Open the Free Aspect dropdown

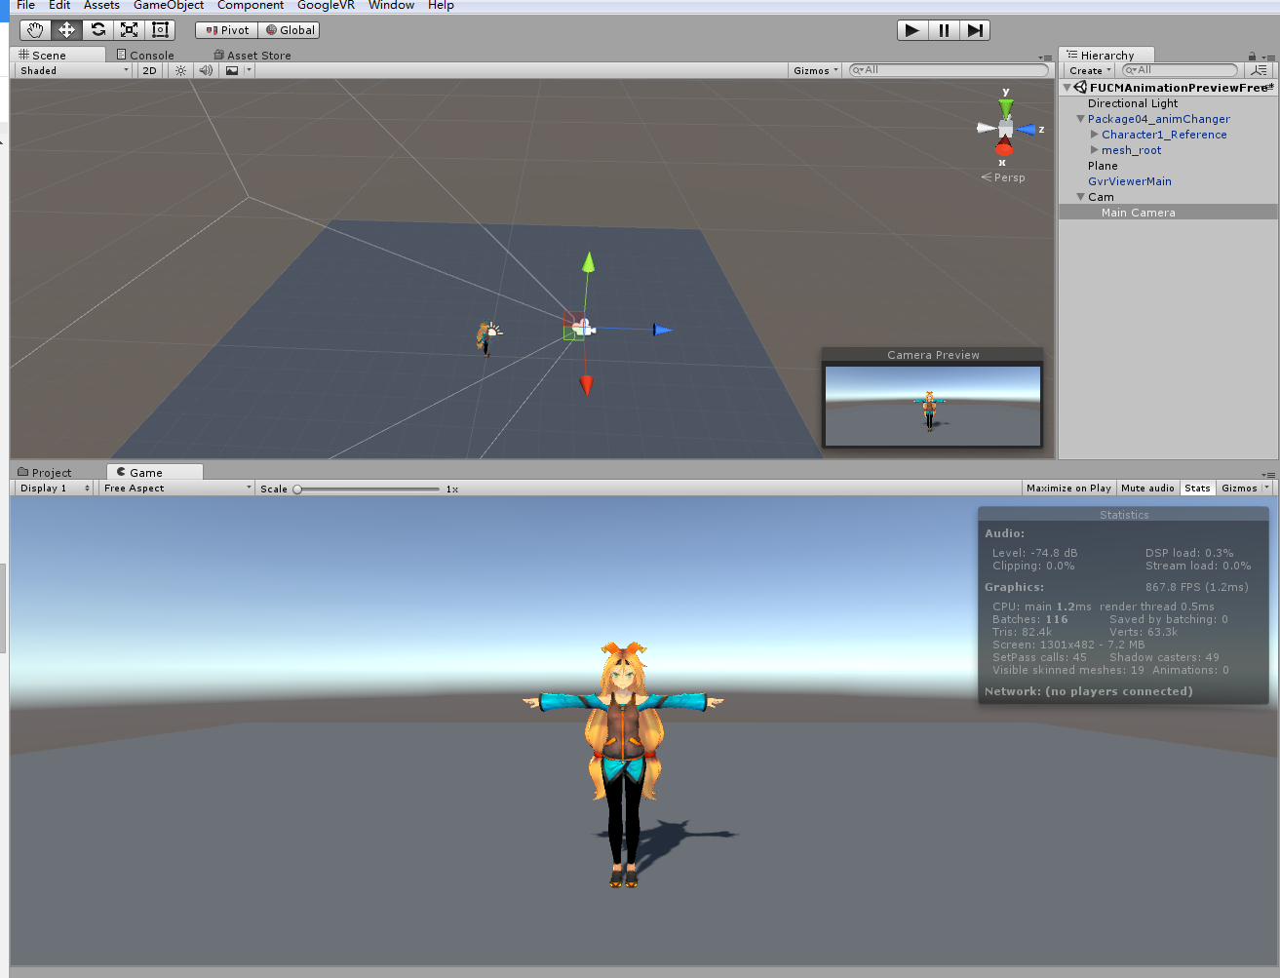[x=176, y=488]
